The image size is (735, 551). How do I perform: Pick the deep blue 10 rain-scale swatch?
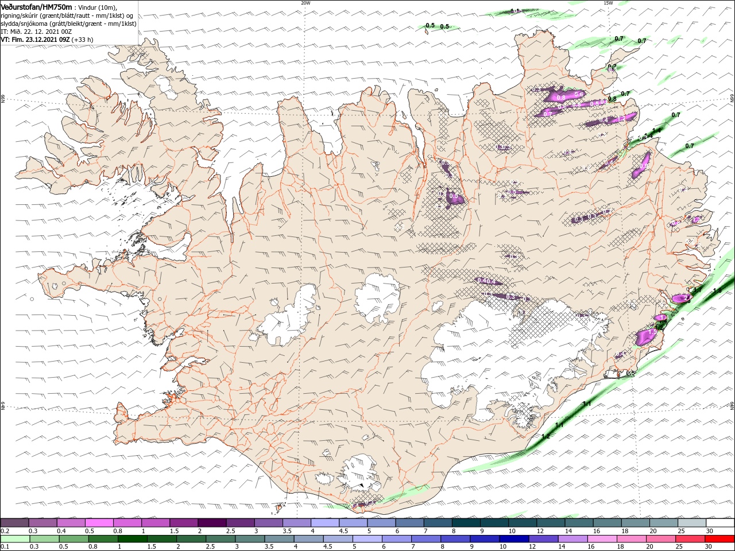[x=514, y=539]
